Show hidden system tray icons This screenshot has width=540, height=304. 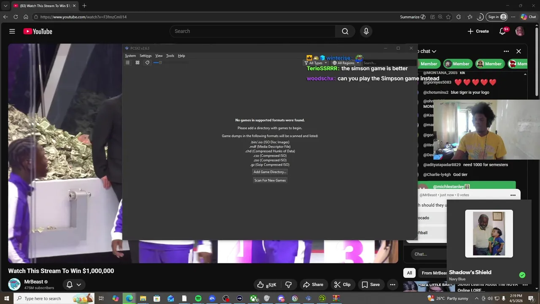tap(477, 299)
